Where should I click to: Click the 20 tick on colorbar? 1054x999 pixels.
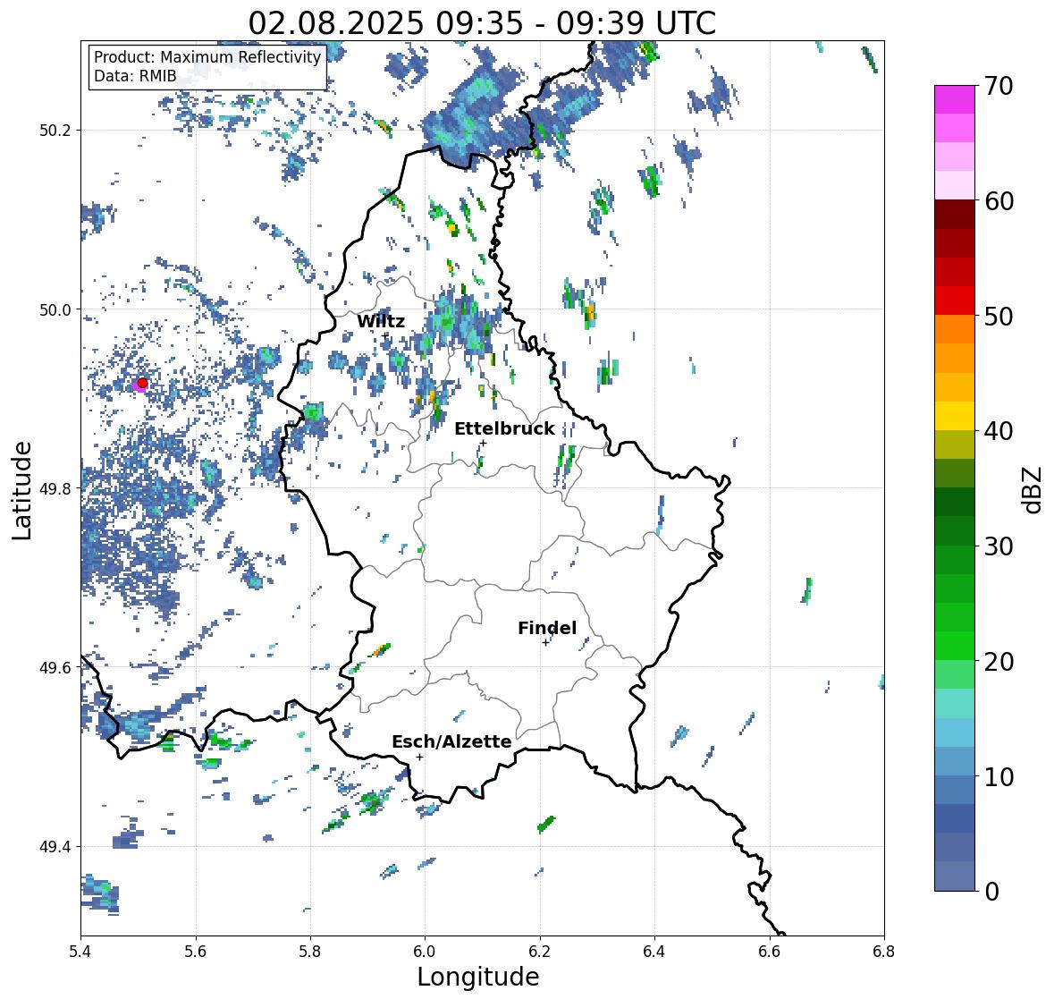pos(999,662)
